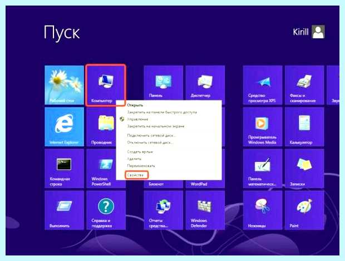Open the Internet Explorer tile
Viewport: 345px width, 261px height.
click(x=64, y=127)
